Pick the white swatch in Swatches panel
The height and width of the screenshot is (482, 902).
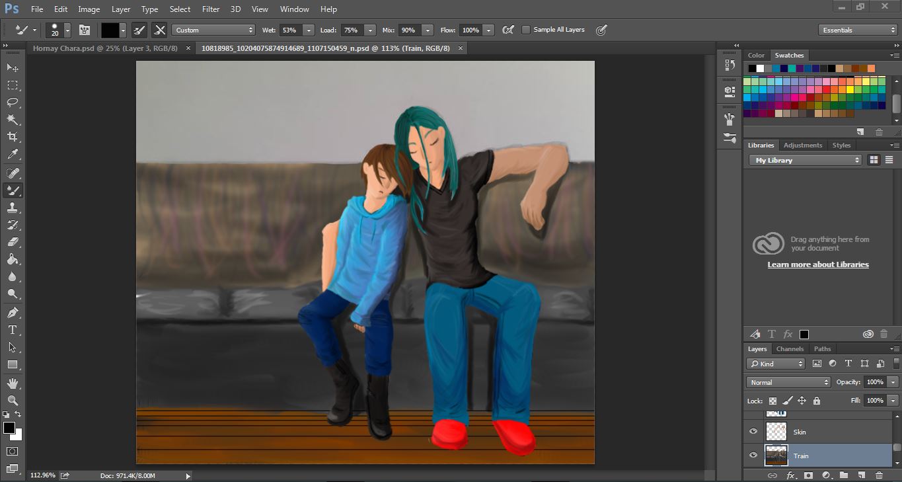pyautogui.click(x=761, y=68)
